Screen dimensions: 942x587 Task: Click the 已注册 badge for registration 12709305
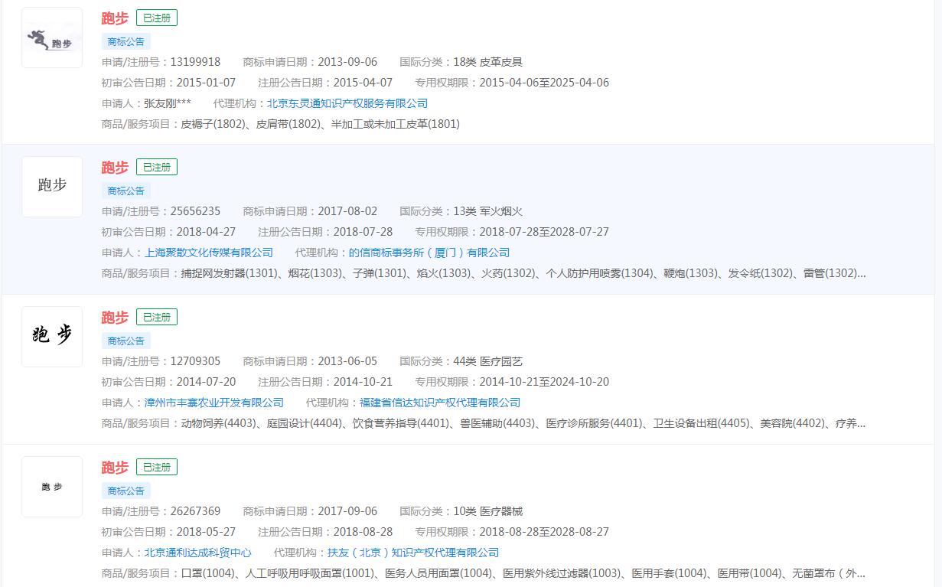157,317
